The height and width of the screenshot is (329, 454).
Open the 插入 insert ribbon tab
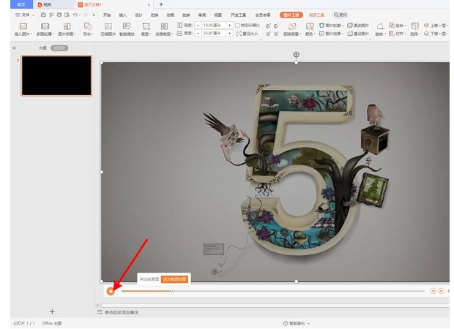[122, 15]
